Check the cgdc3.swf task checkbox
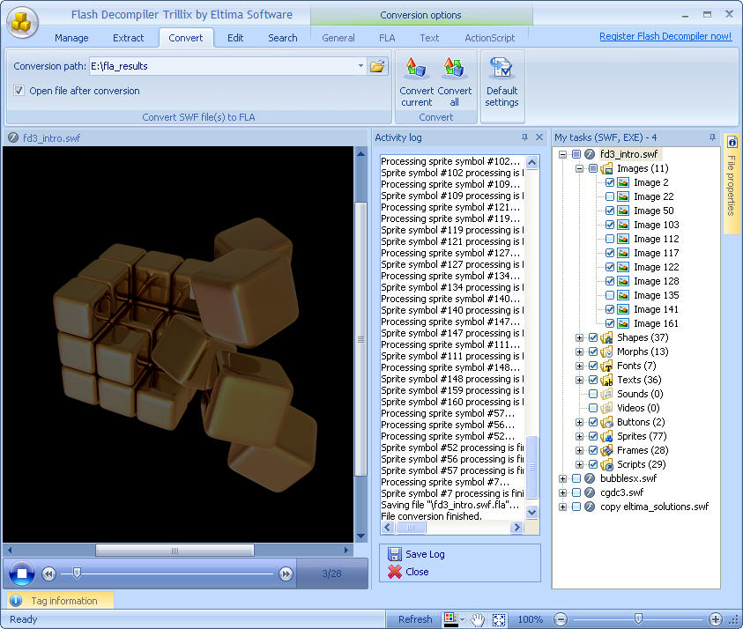This screenshot has height=629, width=743. tap(576, 492)
